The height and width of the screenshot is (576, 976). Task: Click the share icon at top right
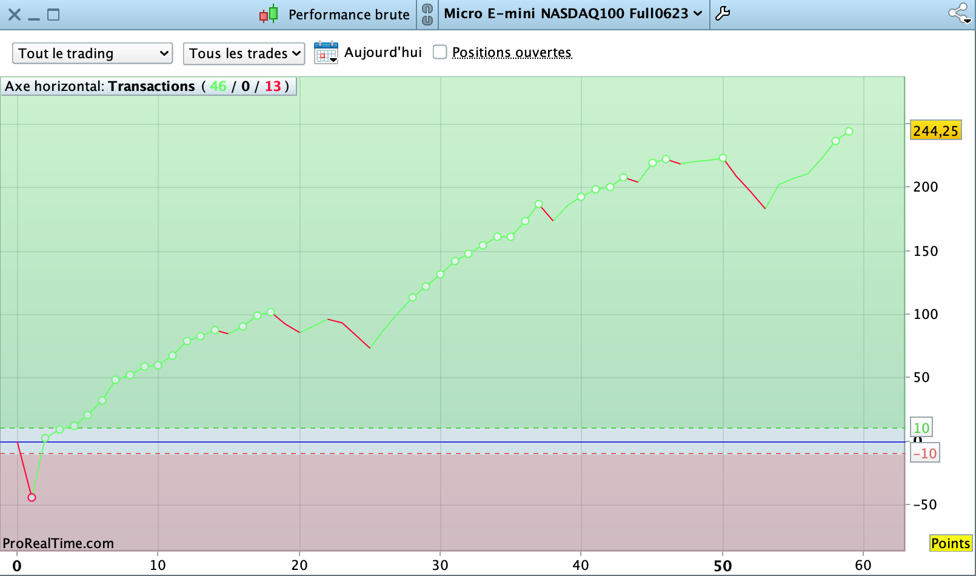[x=959, y=13]
